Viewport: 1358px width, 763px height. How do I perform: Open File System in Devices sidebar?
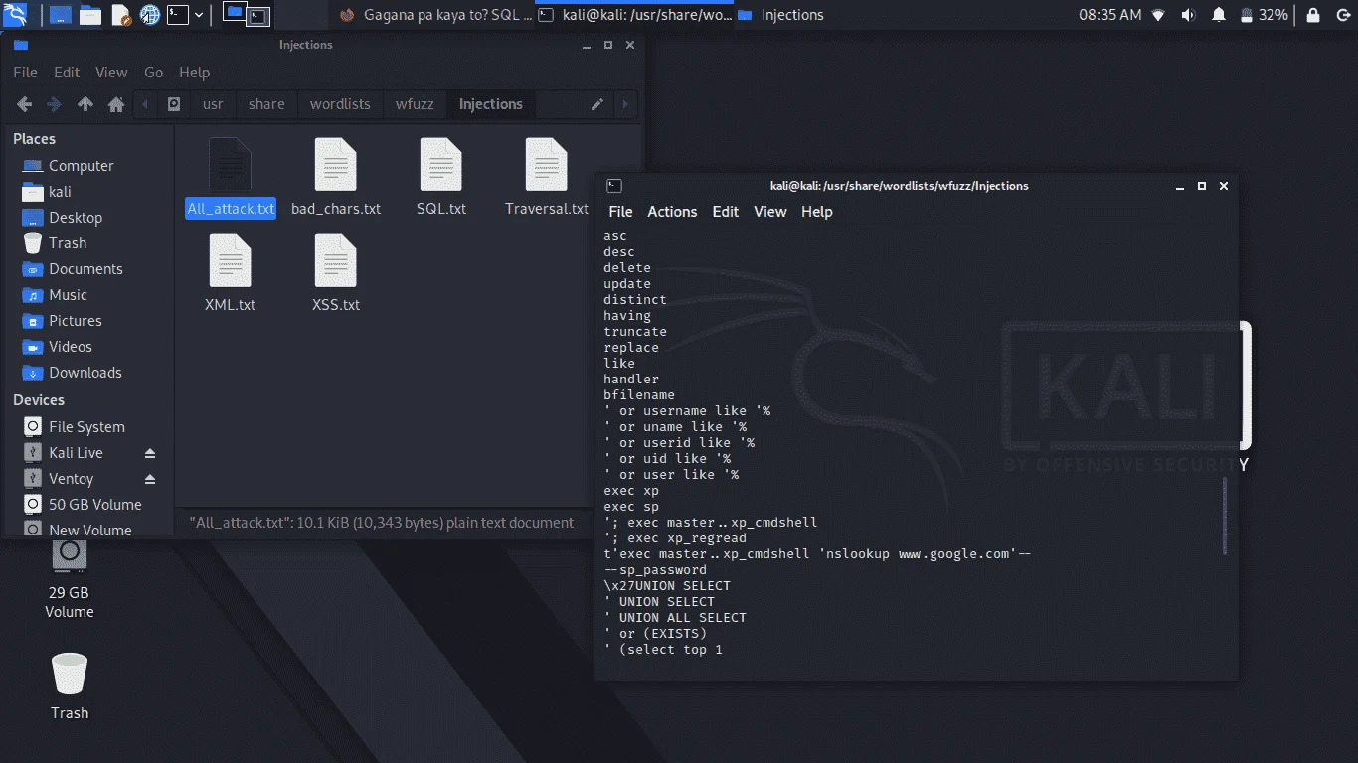[89, 427]
